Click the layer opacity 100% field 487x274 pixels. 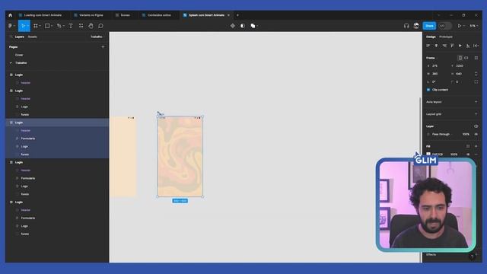466,134
